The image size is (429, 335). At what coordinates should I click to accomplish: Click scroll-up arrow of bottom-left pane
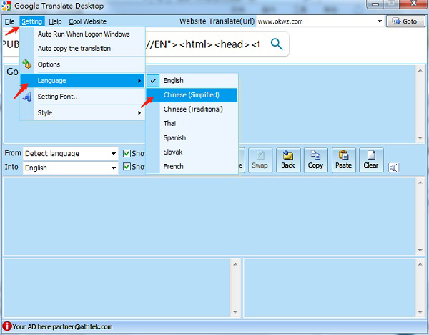(x=235, y=264)
